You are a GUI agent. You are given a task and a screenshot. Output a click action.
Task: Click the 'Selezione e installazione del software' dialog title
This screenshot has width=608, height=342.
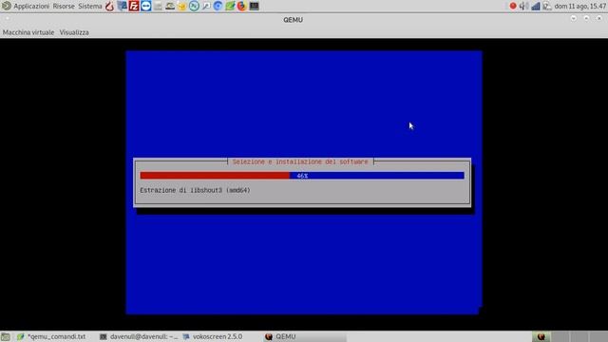point(300,161)
